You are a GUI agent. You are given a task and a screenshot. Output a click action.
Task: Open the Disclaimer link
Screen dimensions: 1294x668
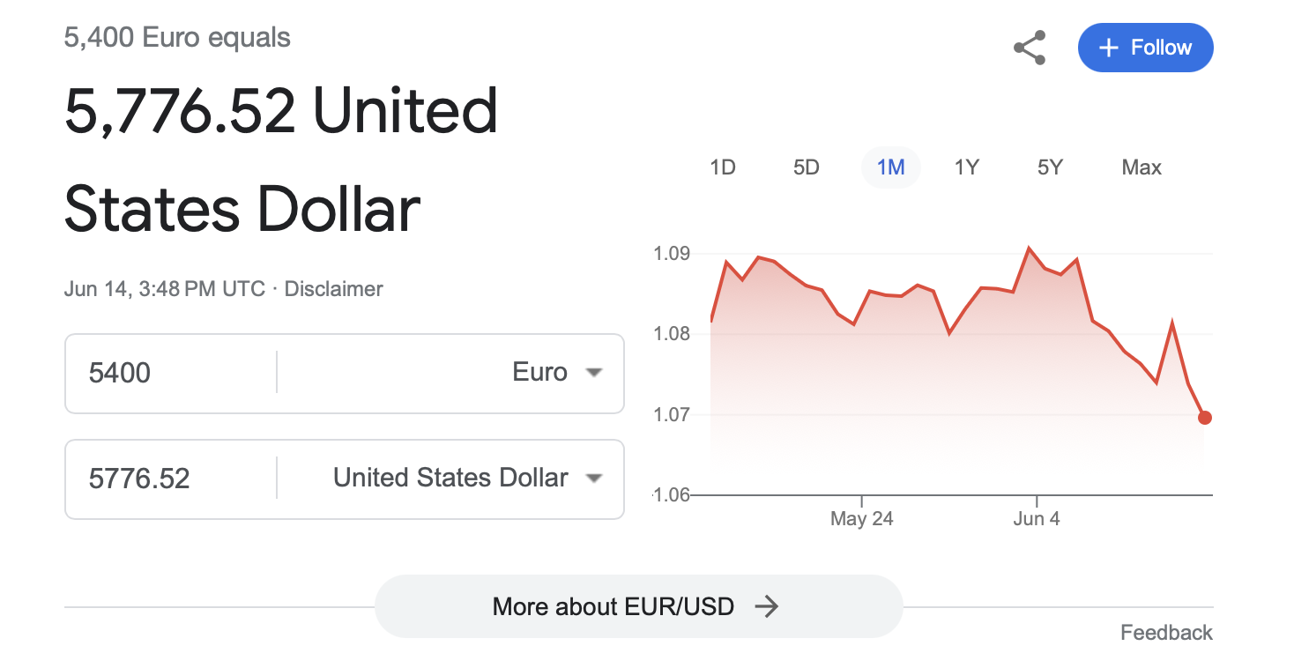click(x=334, y=289)
